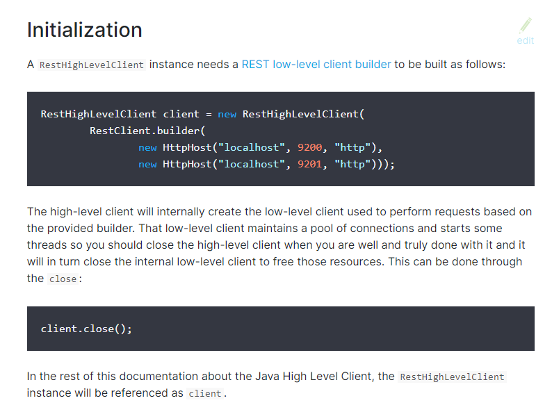Viewport: 552px width, 412px height.
Task: Click inline "client" code at paragraph end
Action: coord(205,393)
